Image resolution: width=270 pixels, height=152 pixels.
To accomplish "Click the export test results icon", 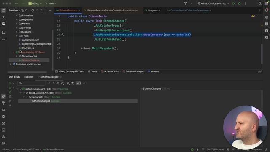I will coord(62,84).
